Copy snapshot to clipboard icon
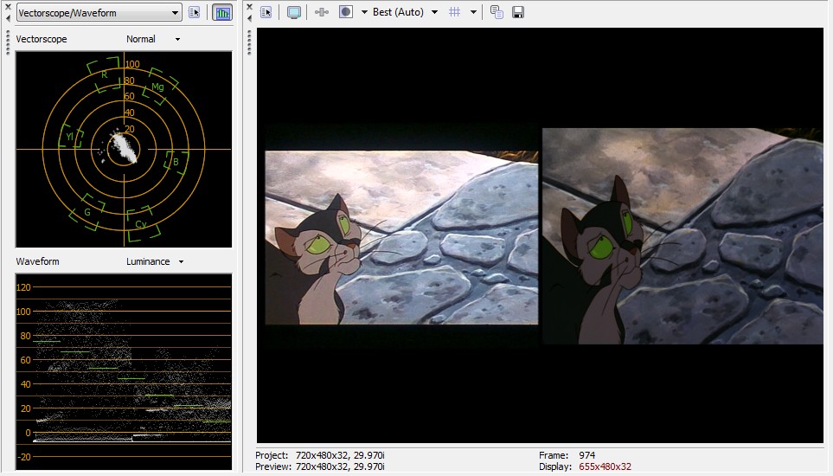 tap(497, 12)
